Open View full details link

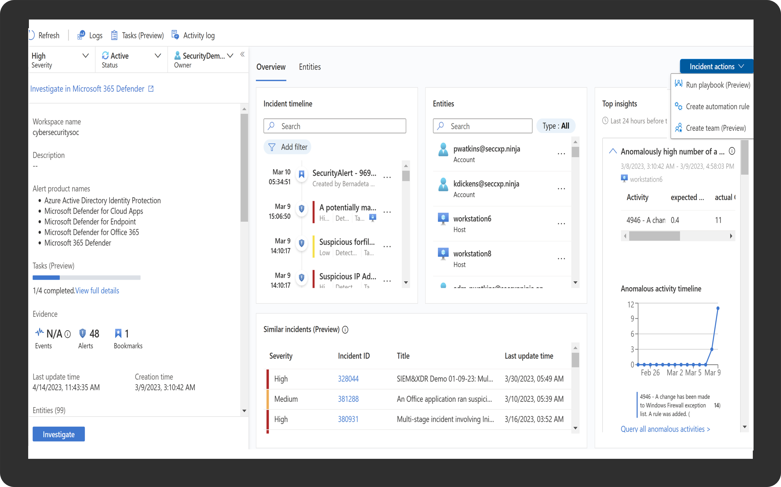[97, 291]
